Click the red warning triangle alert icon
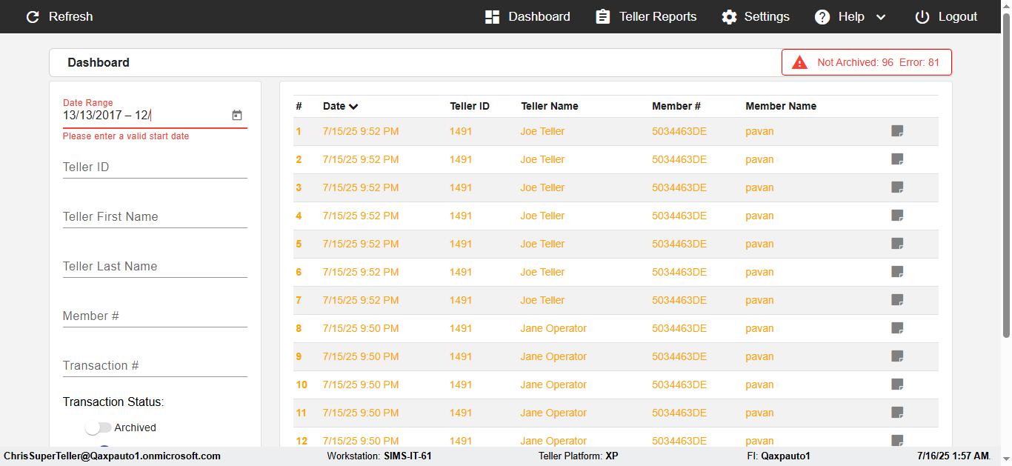Image resolution: width=1012 pixels, height=466 pixels. click(x=800, y=63)
